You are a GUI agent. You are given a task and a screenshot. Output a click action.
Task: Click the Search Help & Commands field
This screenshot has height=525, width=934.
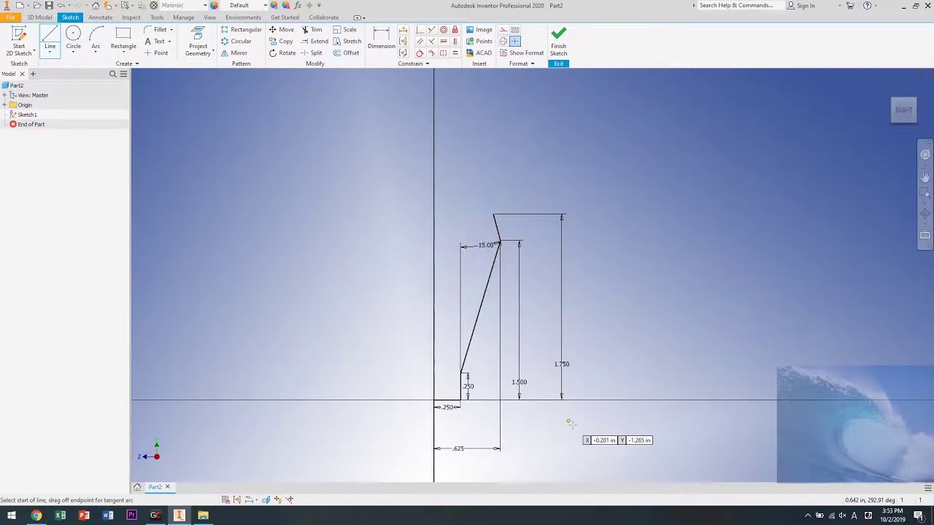pos(736,5)
